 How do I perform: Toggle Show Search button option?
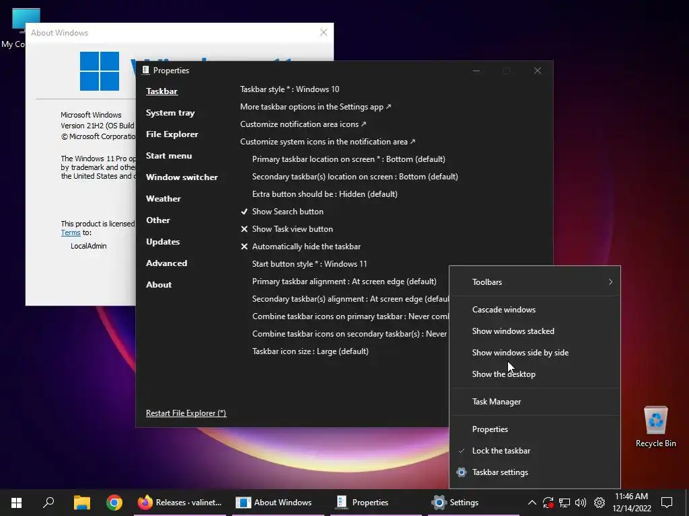coord(282,212)
